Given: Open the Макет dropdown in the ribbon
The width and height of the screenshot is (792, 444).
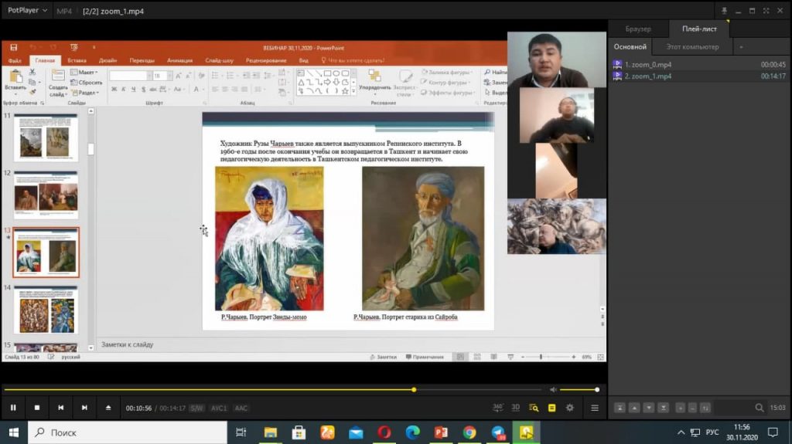Looking at the screenshot, I should tap(87, 73).
